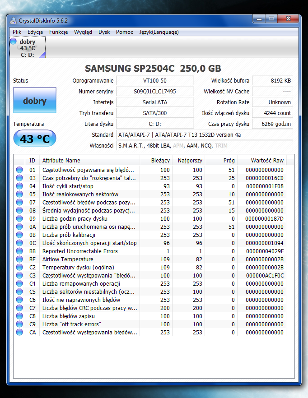Click raw value 00000004029F
Screen dimensions: 308x398
tap(265, 251)
